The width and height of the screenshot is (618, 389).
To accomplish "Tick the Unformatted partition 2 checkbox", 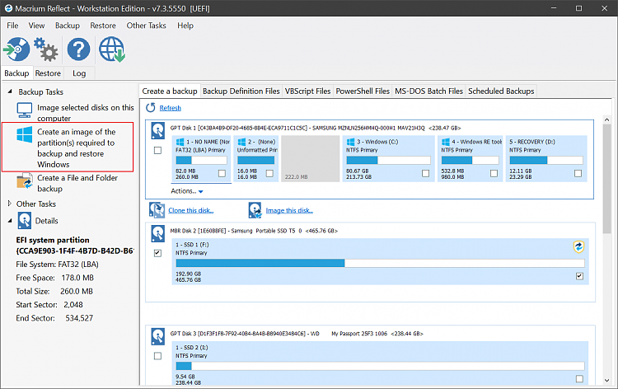I will point(269,173).
